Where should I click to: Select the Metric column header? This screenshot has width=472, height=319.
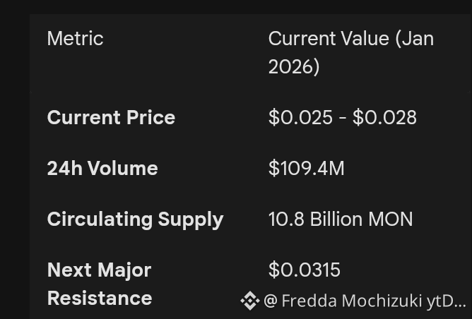pyautogui.click(x=75, y=38)
